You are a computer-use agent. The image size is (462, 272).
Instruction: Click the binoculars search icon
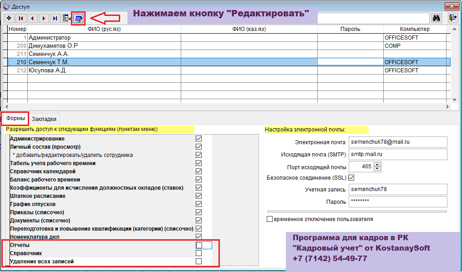pyautogui.click(x=437, y=18)
